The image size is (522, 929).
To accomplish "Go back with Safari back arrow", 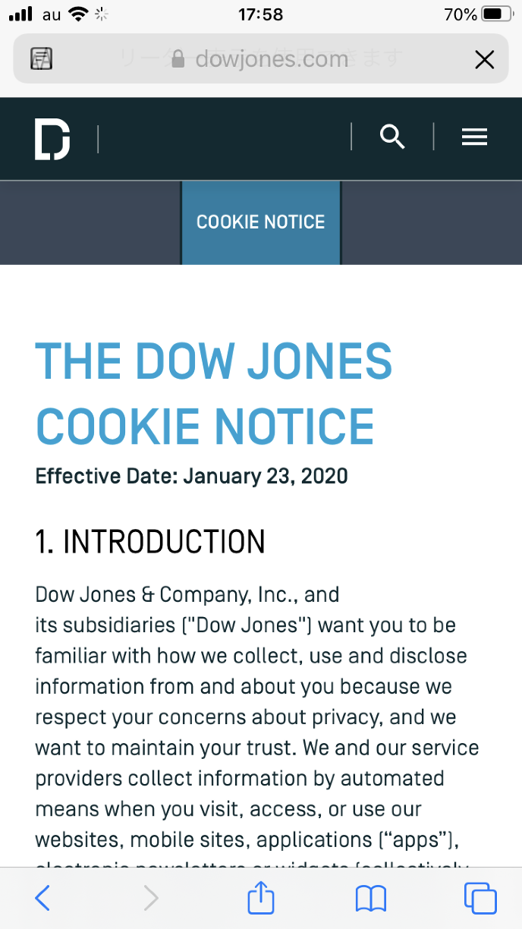I will pyautogui.click(x=42, y=899).
